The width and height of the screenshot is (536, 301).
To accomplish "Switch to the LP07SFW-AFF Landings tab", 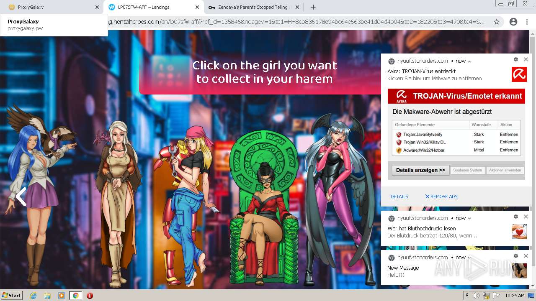I will coord(153,7).
